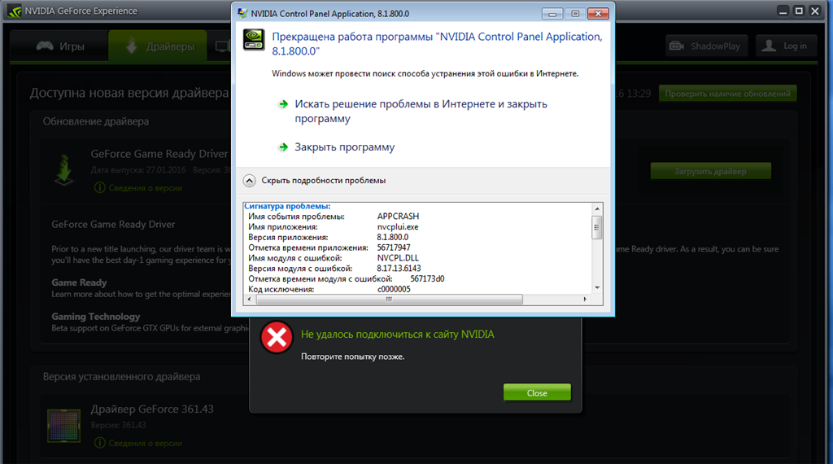Screen dimensions: 833x464
Task: Close the GeForce Experience window
Action: pyautogui.click(x=815, y=11)
